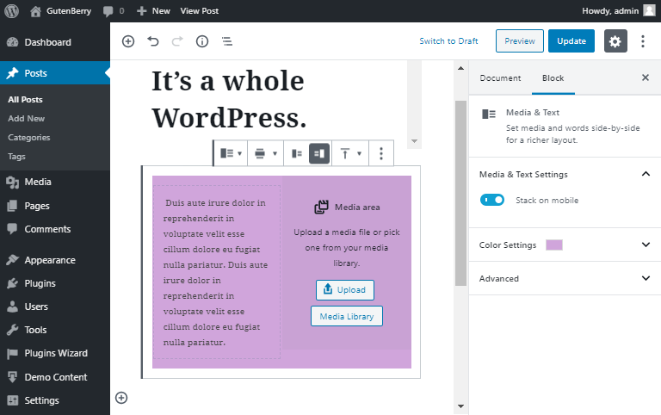Click the Media Library button
The image size is (661, 415).
[347, 316]
